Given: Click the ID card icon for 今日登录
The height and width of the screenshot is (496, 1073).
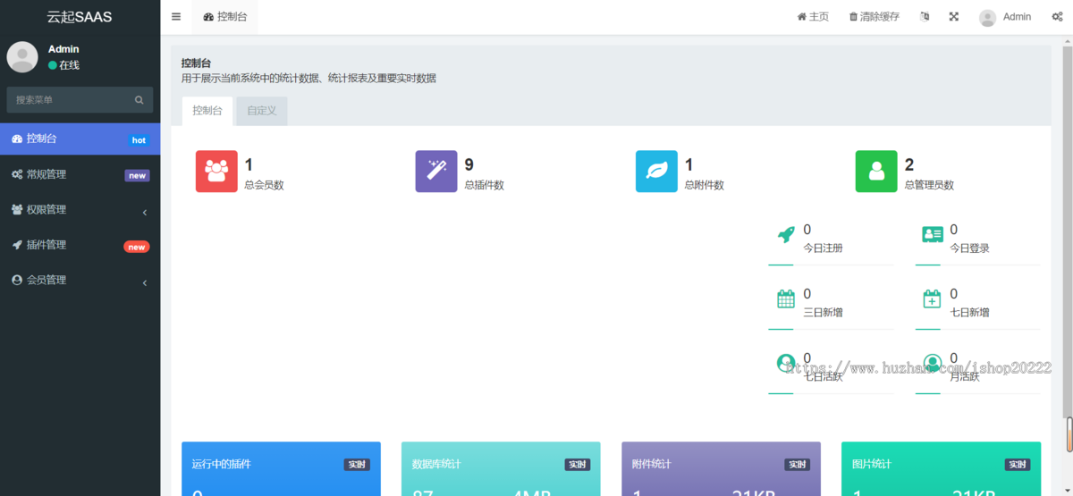Looking at the screenshot, I should click(x=933, y=234).
